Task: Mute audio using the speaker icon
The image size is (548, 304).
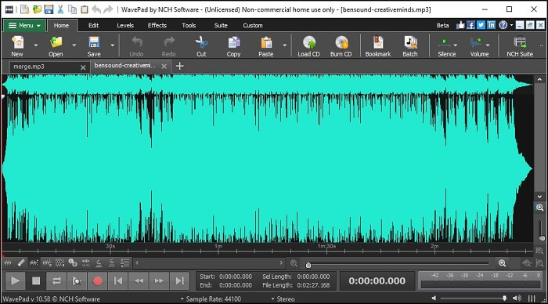Action: coord(434,298)
